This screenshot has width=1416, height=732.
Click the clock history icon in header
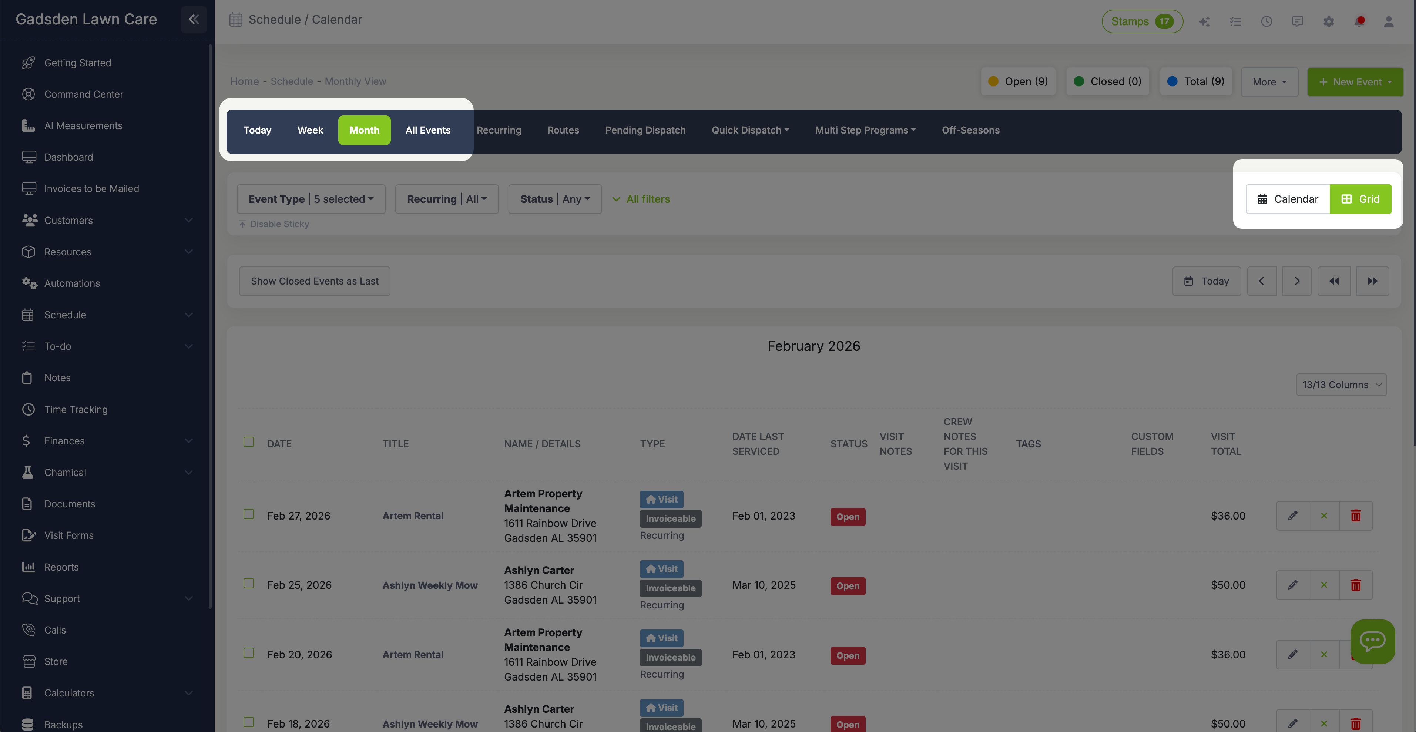point(1266,21)
